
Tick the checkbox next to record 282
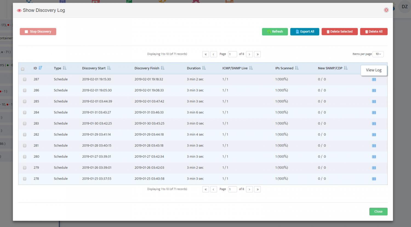(x=25, y=134)
